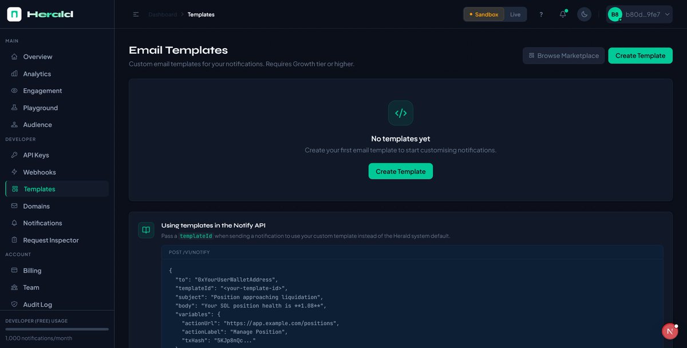Click the Herald logo icon
The image size is (687, 348).
(14, 14)
